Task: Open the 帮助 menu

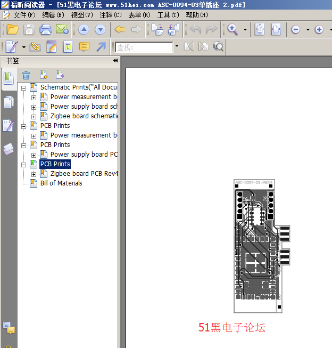Action: [197, 15]
